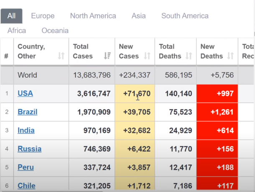This screenshot has height=192, width=255.
Task: Show Asia region tab
Action: (138, 16)
